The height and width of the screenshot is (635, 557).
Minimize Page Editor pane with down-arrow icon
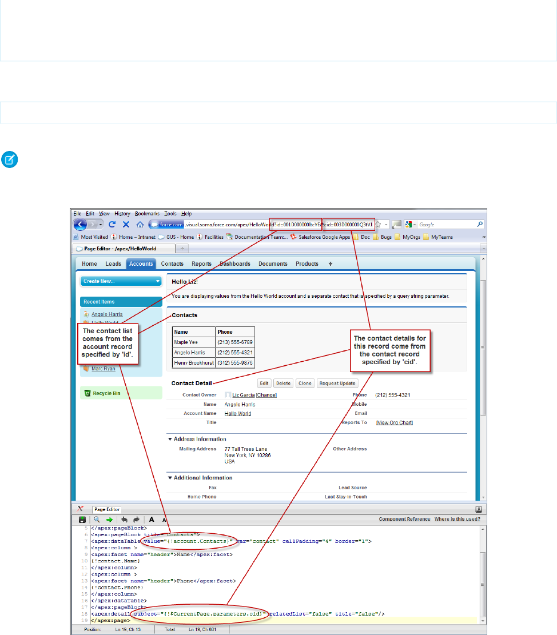[x=479, y=509]
